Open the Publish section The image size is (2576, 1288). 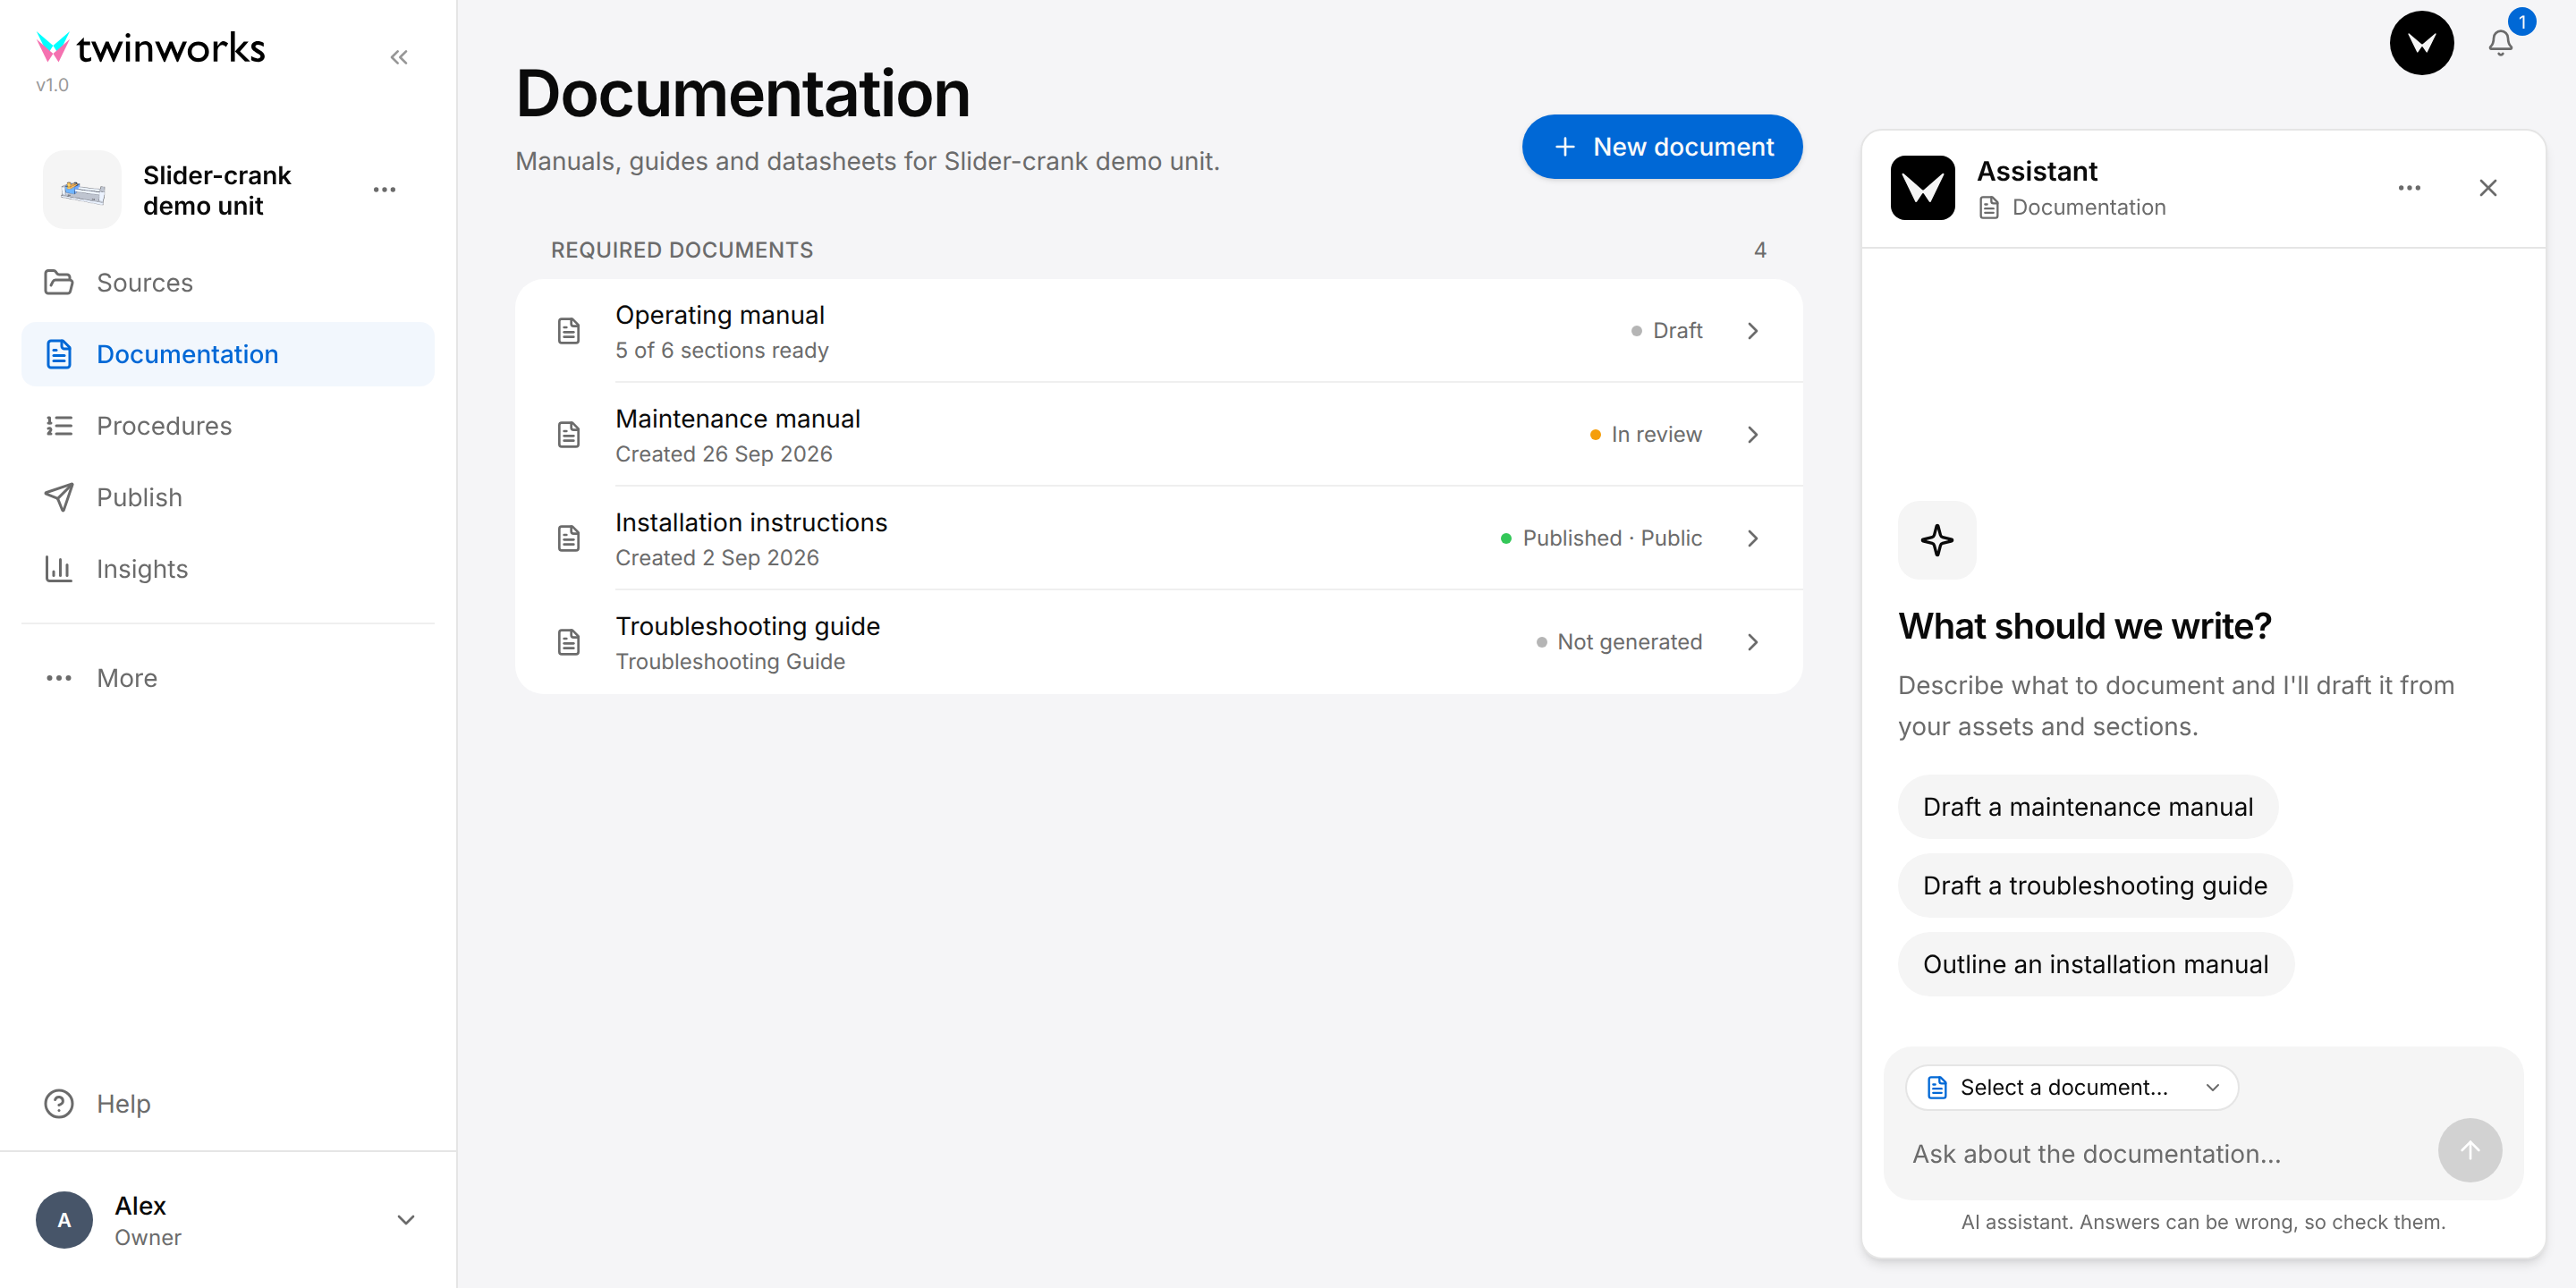click(228, 498)
